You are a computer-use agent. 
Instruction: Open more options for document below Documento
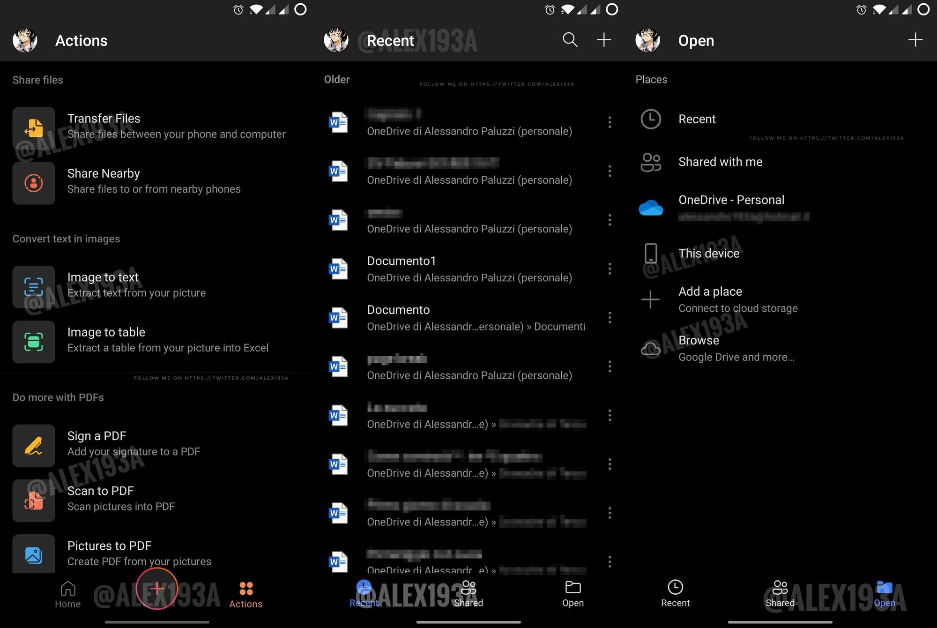click(610, 366)
